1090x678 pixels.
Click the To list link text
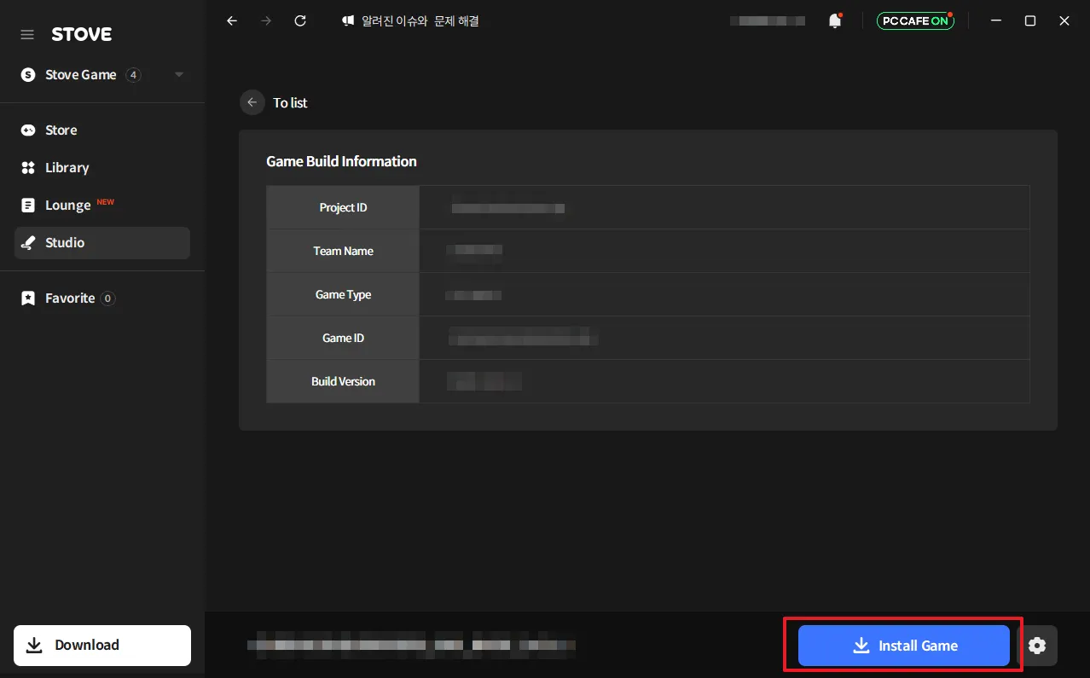coord(290,102)
